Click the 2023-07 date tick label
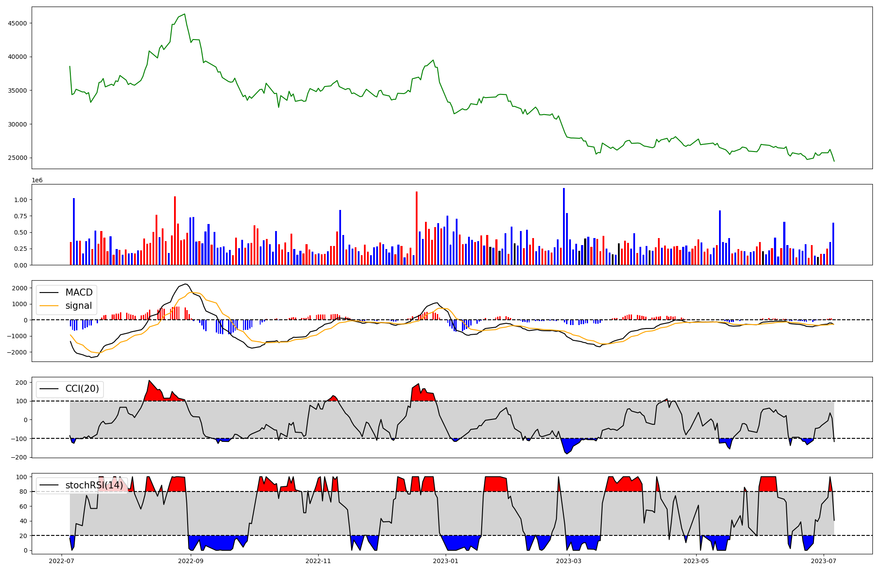 coord(823,561)
